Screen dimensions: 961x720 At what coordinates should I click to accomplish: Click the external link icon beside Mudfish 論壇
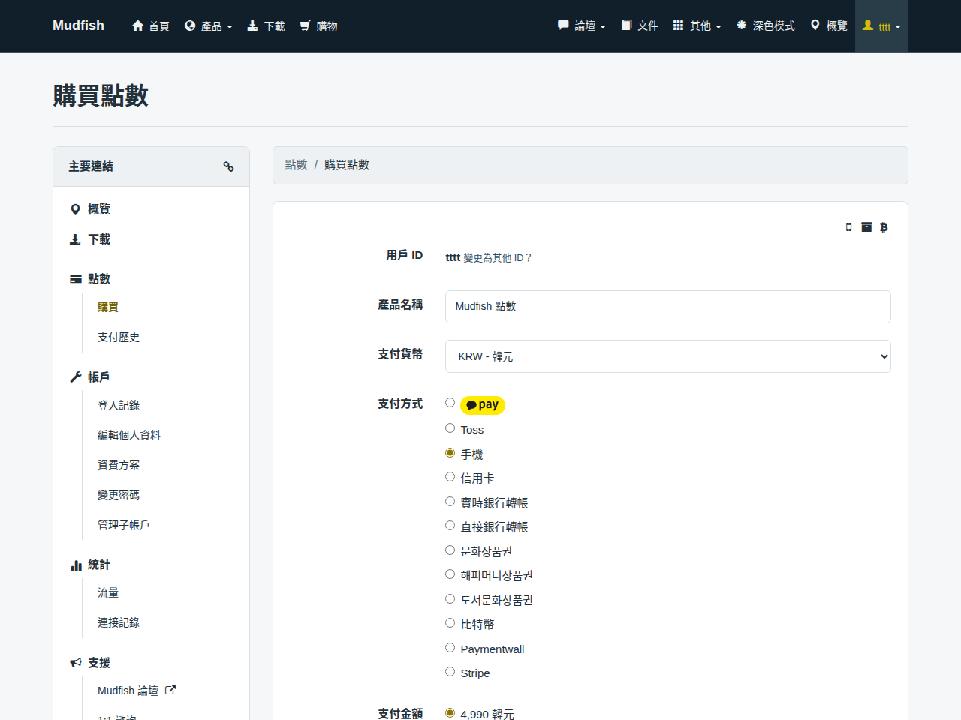[170, 691]
